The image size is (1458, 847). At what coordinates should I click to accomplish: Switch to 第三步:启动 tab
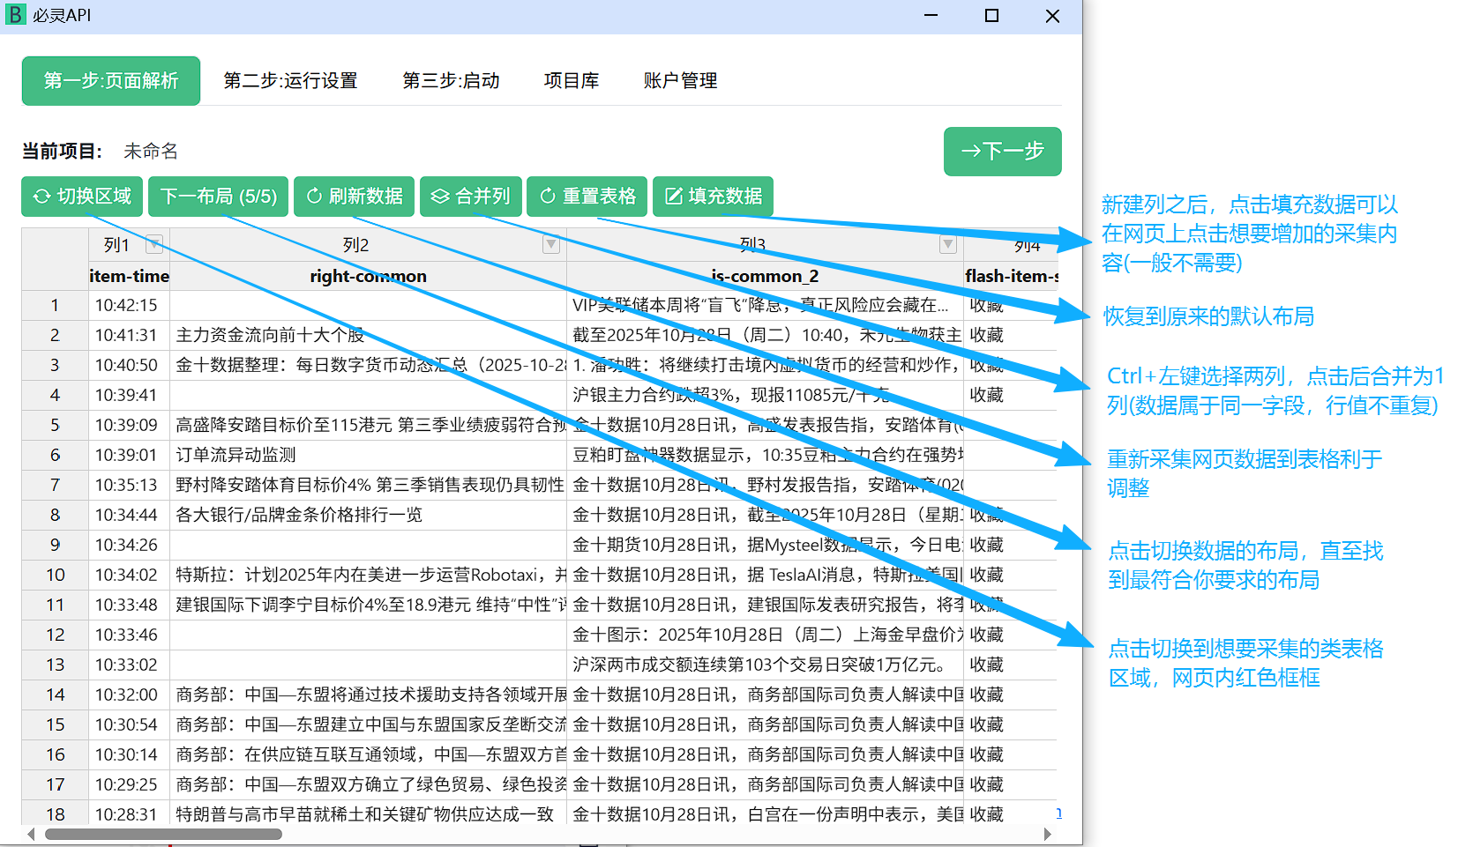451,81
